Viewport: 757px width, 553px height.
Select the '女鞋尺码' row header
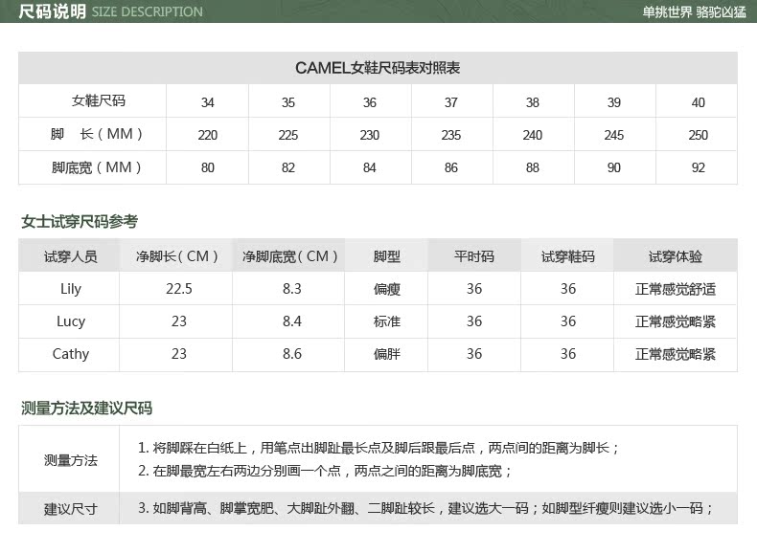(x=98, y=100)
